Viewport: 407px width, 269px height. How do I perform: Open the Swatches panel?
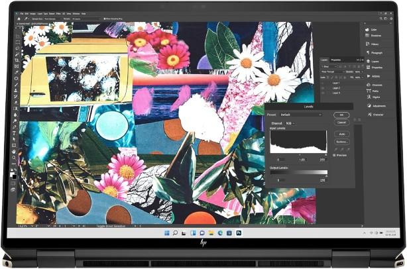point(373,36)
